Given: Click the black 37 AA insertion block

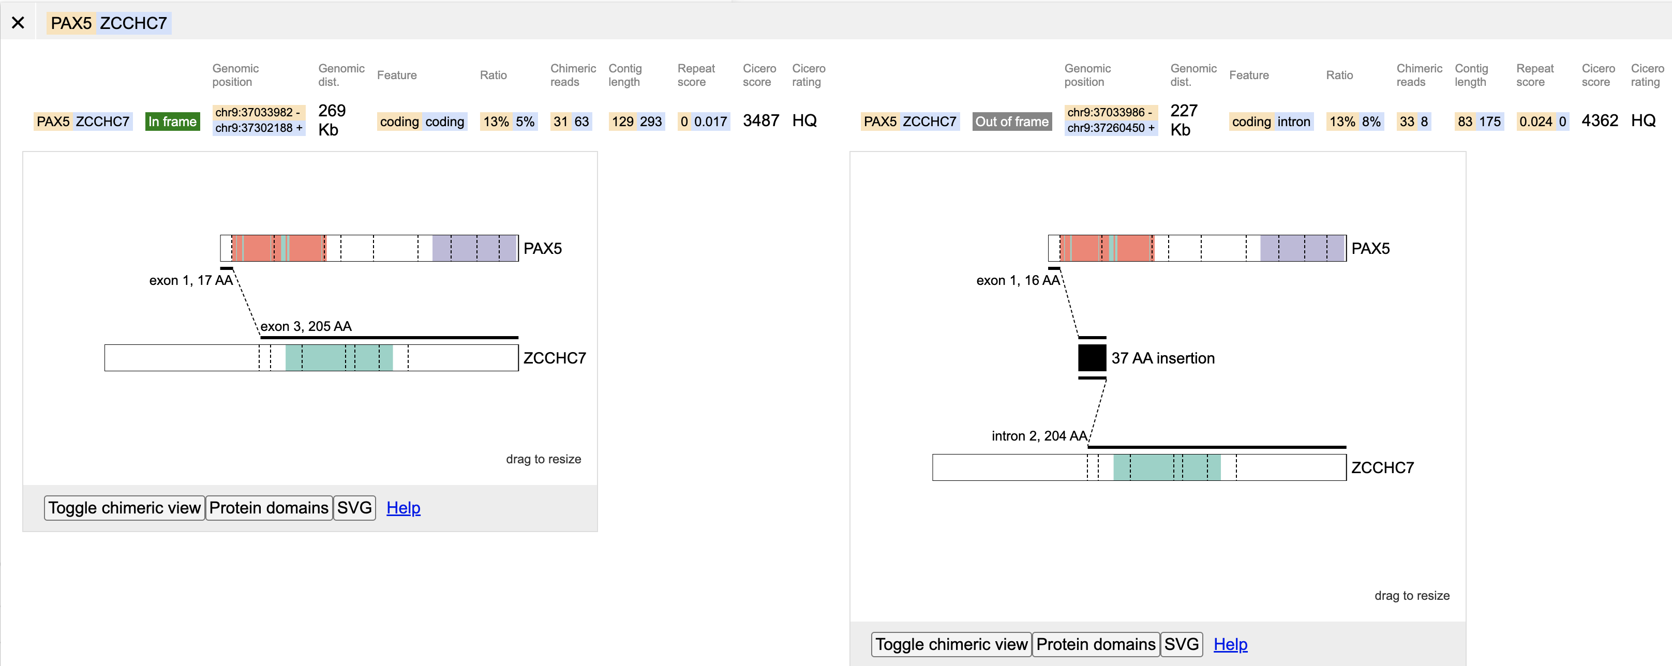Looking at the screenshot, I should (1092, 357).
